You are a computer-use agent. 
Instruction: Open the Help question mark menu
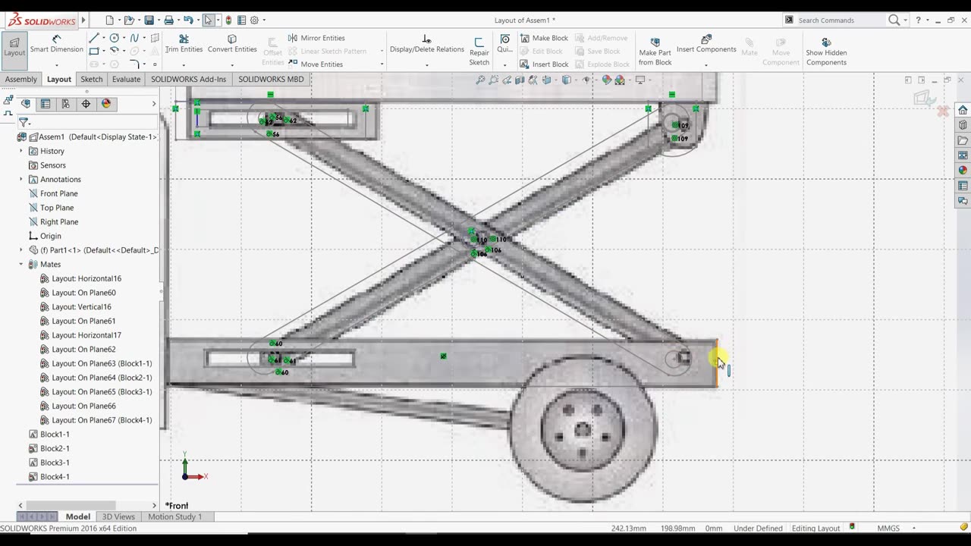(x=919, y=20)
